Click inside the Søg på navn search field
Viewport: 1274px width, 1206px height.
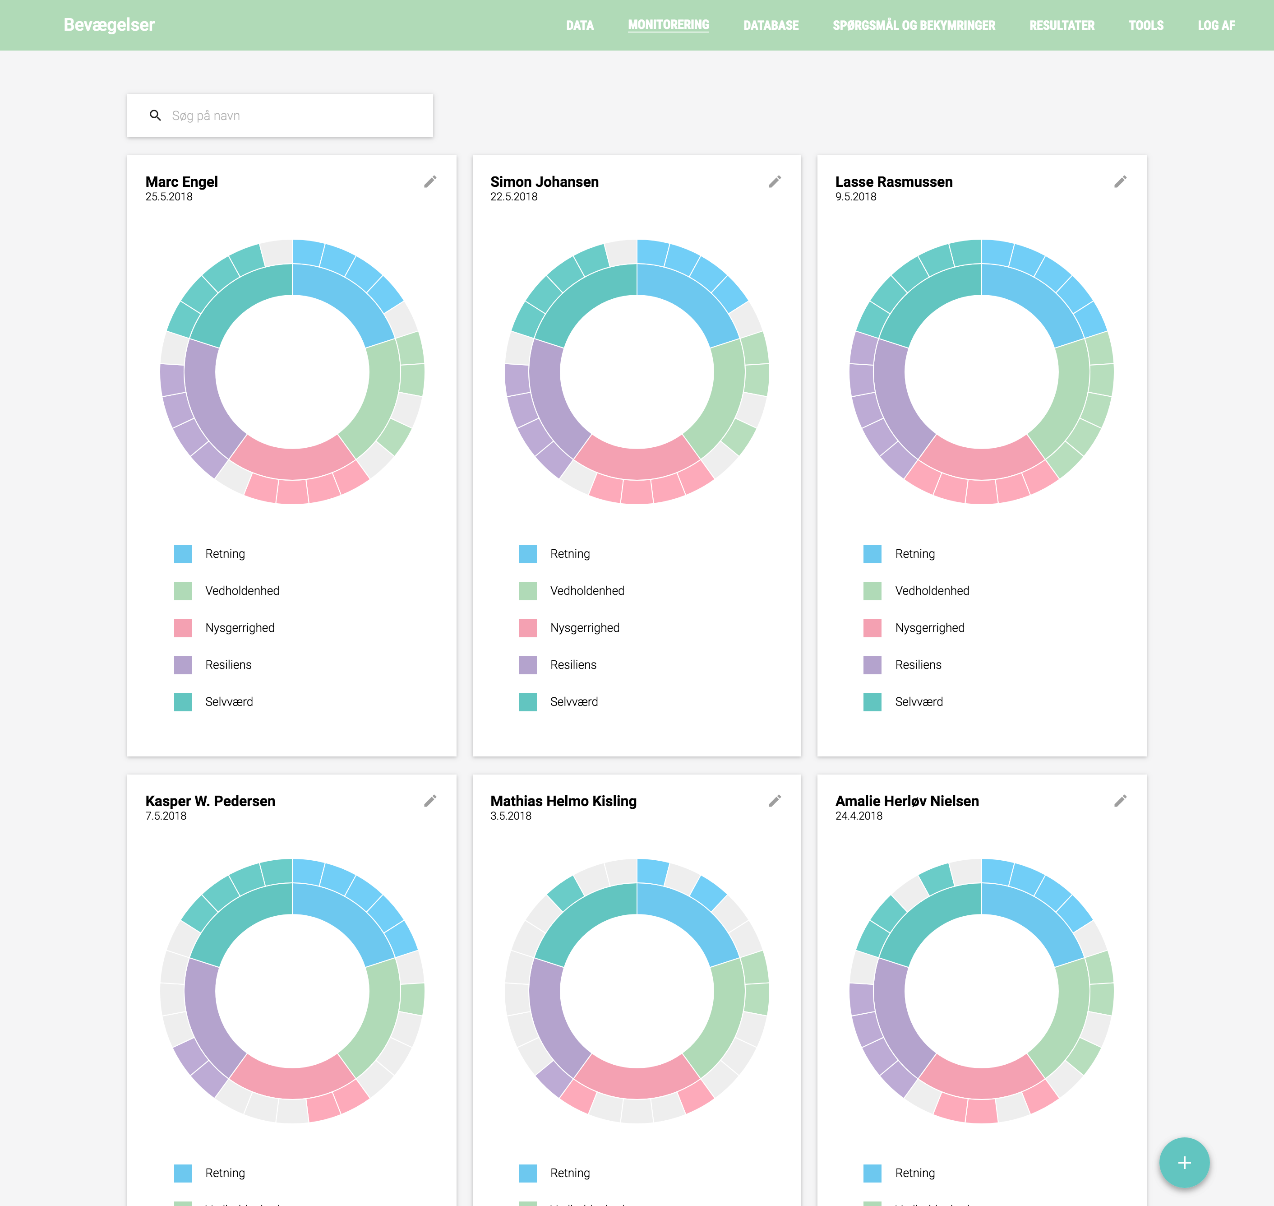257,115
